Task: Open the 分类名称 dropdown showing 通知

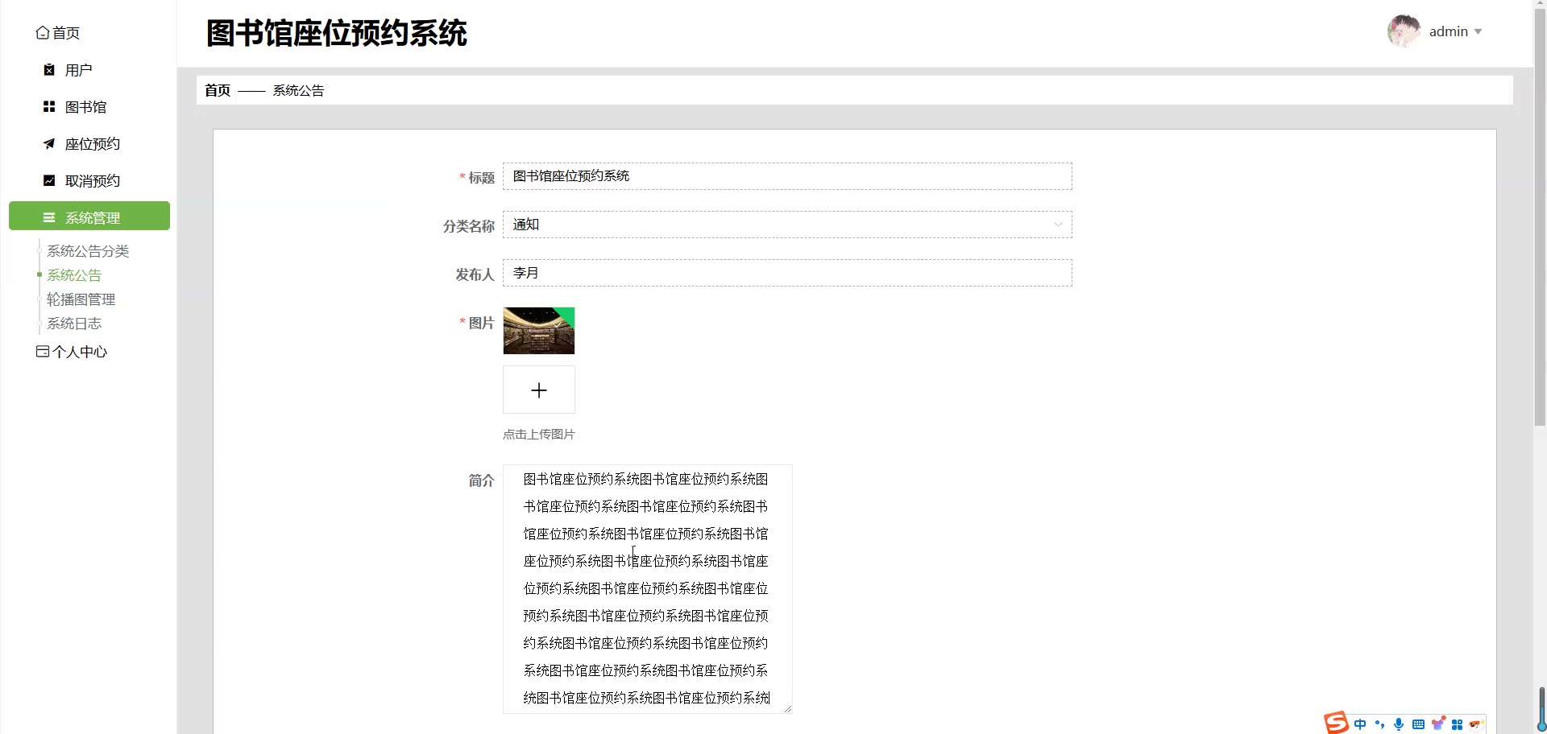Action: pos(787,225)
